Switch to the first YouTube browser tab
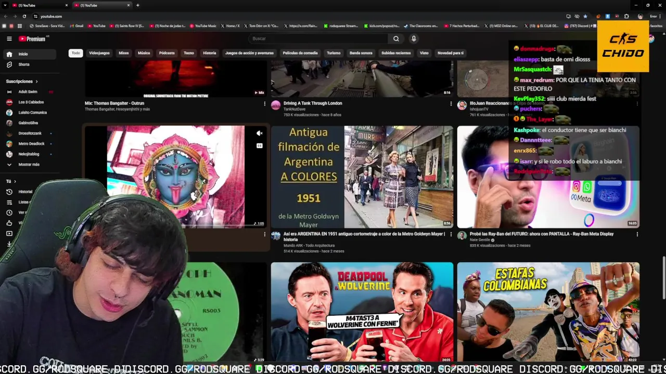The height and width of the screenshot is (374, 666). click(40, 5)
